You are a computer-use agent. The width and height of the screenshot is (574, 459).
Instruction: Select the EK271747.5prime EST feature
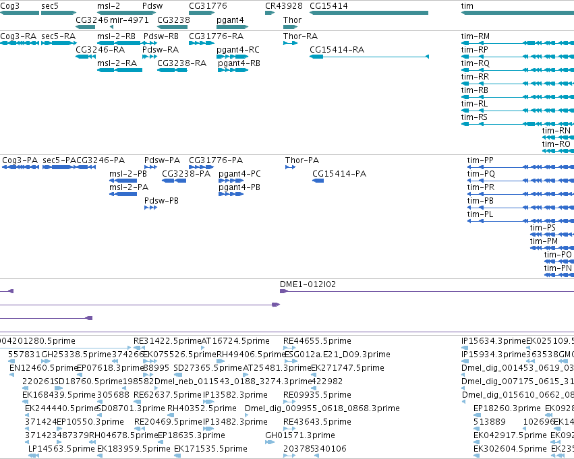(314, 375)
